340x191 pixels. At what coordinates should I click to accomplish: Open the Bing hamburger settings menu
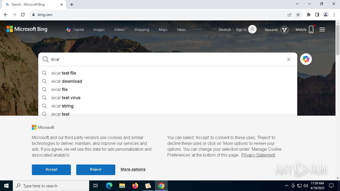click(322, 29)
